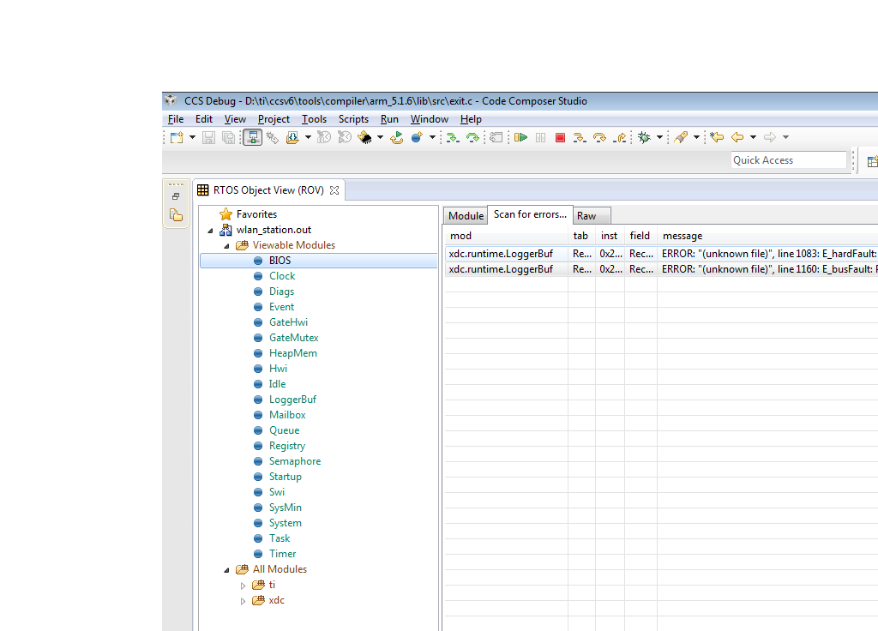
Task: Open the Debug bug dropdown arrow
Action: coord(659,137)
